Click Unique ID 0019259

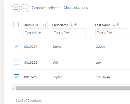coord(31,47)
